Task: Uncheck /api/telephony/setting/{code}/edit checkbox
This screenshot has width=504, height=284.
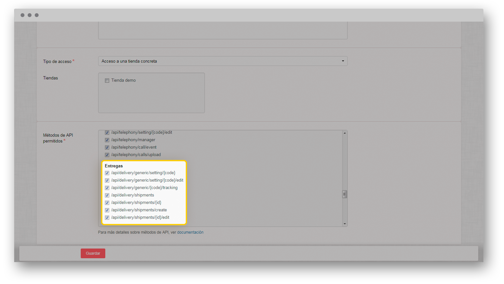Action: coord(107,133)
